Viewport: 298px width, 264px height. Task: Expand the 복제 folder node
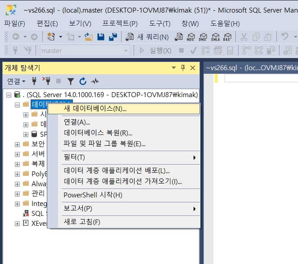click(x=17, y=164)
